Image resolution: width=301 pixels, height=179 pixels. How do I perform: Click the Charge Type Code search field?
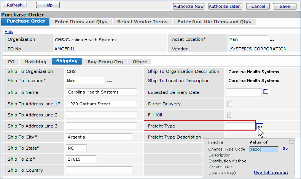pos(264,150)
